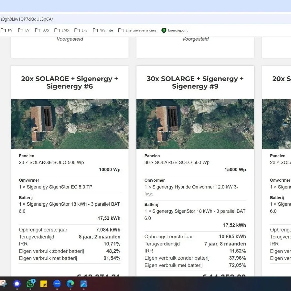Open the EMS bookmarks folder
This screenshot has width=291, height=291.
coord(62,30)
